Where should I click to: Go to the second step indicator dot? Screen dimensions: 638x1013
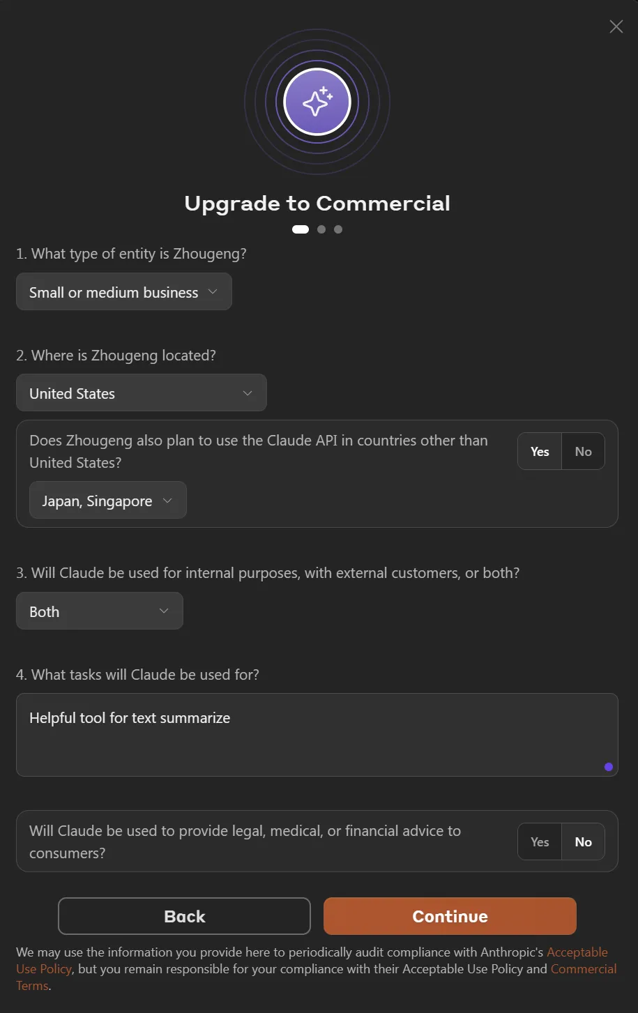pos(321,229)
